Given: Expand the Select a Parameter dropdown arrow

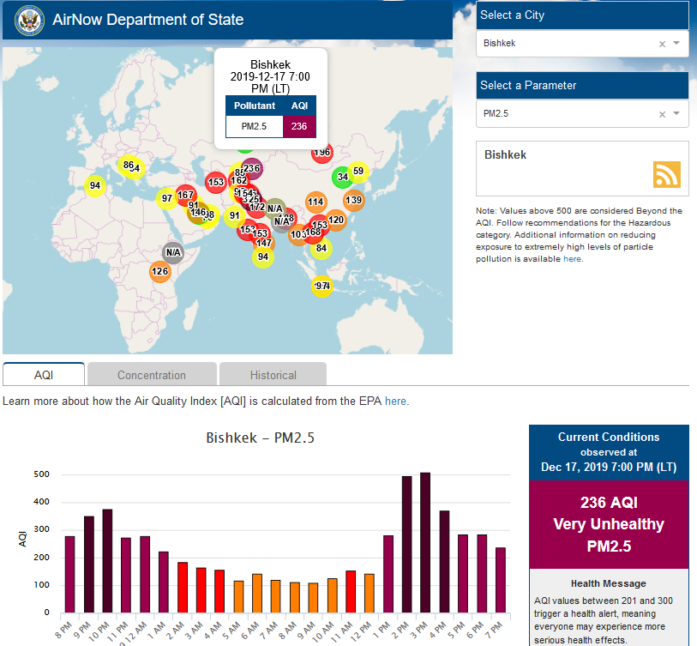Looking at the screenshot, I should point(676,114).
